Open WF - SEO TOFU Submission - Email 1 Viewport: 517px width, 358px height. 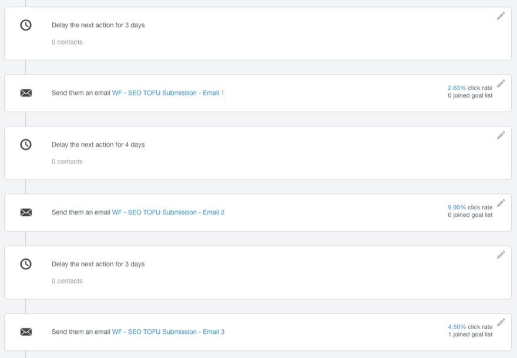coord(168,93)
